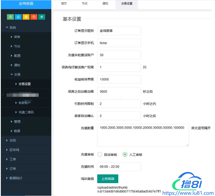The width and height of the screenshot is (215, 196).
Task: Collapse the 系统 menu section
Action: 12,27
